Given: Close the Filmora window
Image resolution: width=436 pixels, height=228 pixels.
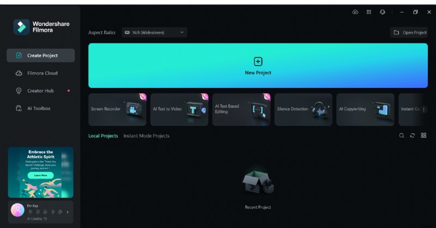Looking at the screenshot, I should tap(429, 12).
